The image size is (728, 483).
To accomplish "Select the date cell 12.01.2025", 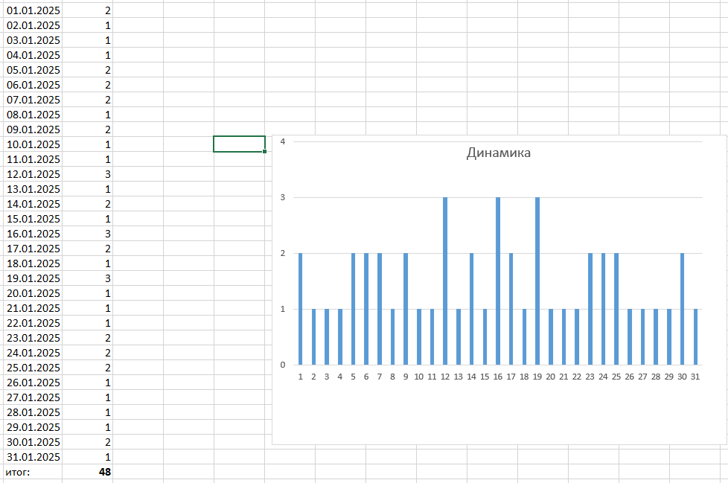I will pos(33,174).
